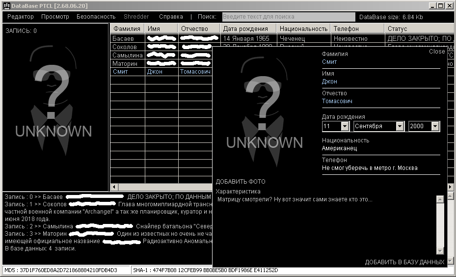
Task: Click the table's left scroll arrow
Action: coord(114,187)
